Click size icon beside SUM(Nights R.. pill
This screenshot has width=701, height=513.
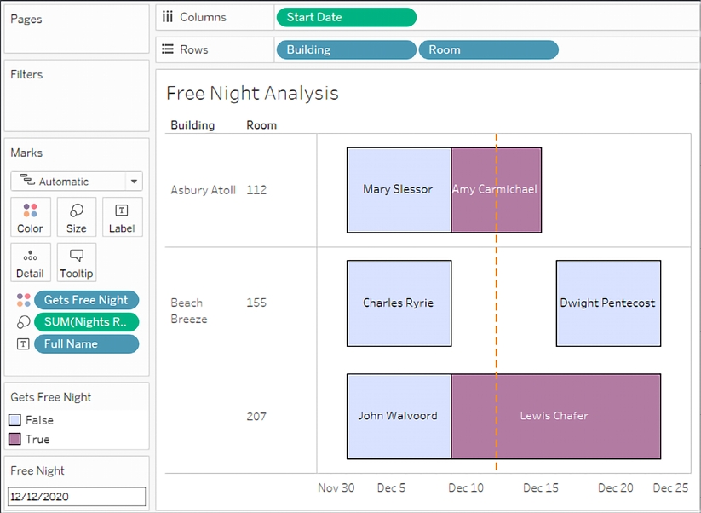click(23, 322)
